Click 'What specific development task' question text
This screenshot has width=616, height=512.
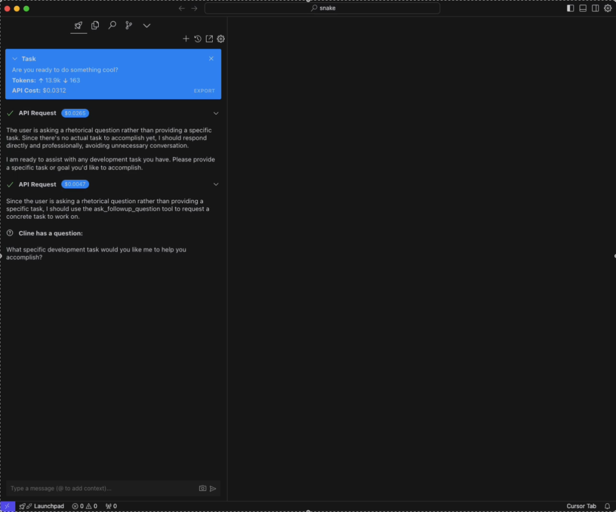(x=96, y=253)
